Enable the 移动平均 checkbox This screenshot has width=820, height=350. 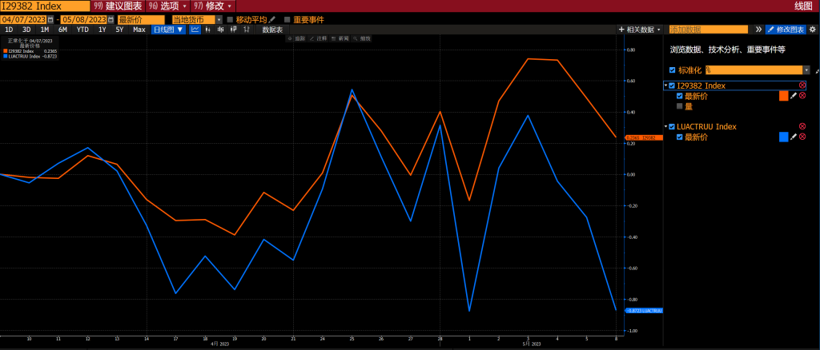(x=230, y=20)
